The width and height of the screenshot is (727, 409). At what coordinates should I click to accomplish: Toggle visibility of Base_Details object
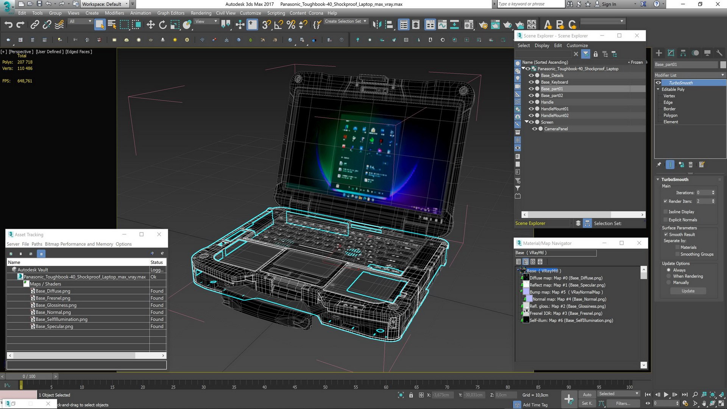[x=531, y=75]
